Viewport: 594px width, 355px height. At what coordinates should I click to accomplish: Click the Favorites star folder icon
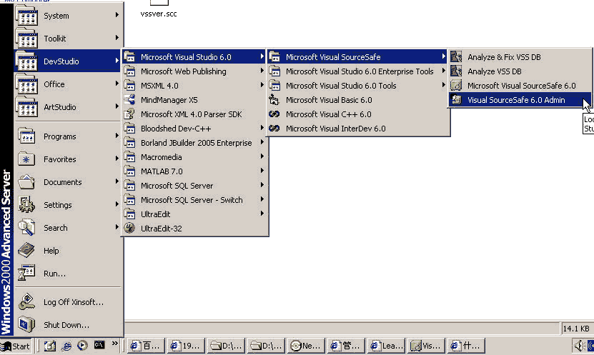coord(26,159)
